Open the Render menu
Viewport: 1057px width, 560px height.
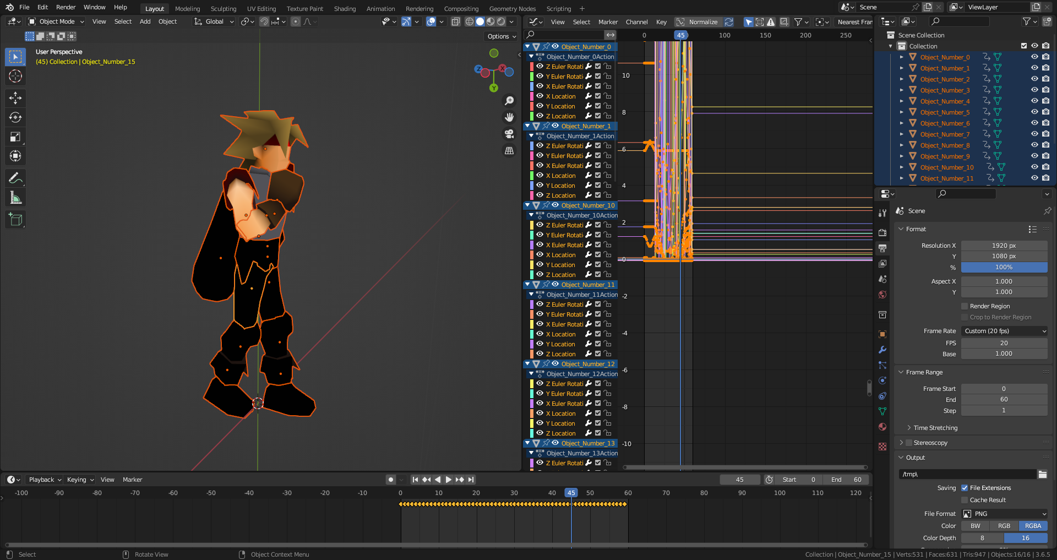coord(66,7)
